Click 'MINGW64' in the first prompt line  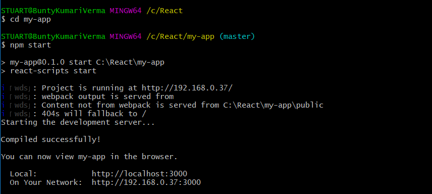point(126,11)
